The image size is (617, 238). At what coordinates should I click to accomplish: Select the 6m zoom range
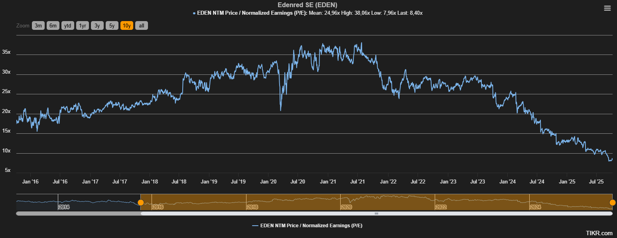pyautogui.click(x=53, y=25)
